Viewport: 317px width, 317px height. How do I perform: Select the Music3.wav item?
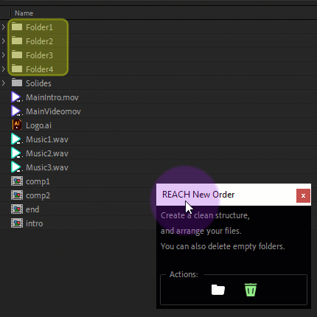[x=47, y=167]
